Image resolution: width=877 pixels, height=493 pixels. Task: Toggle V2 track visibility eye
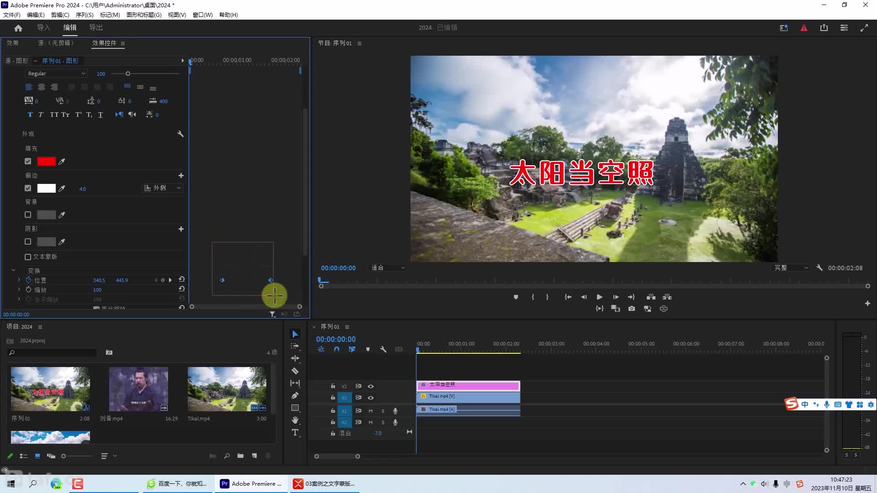pyautogui.click(x=371, y=386)
